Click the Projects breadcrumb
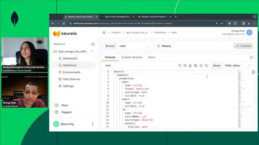This screenshot has height=145, width=259. pos(116,32)
